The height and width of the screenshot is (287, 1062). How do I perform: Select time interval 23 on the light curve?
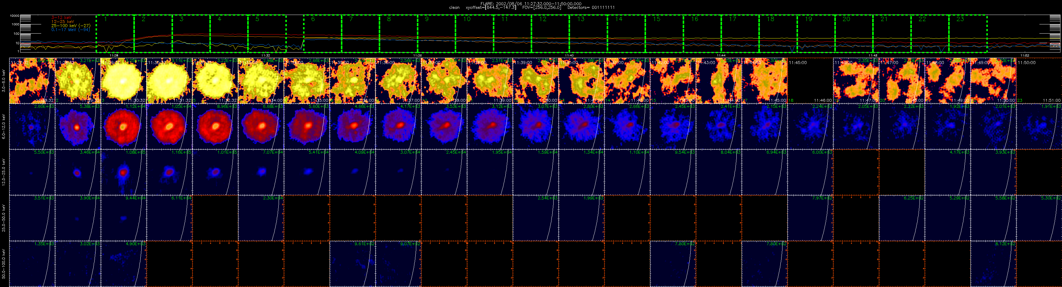tap(968, 34)
